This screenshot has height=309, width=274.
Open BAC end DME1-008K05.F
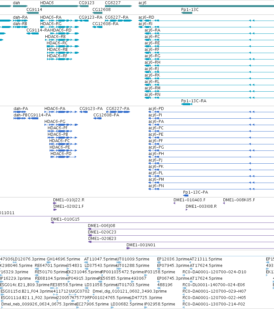pos(239,200)
